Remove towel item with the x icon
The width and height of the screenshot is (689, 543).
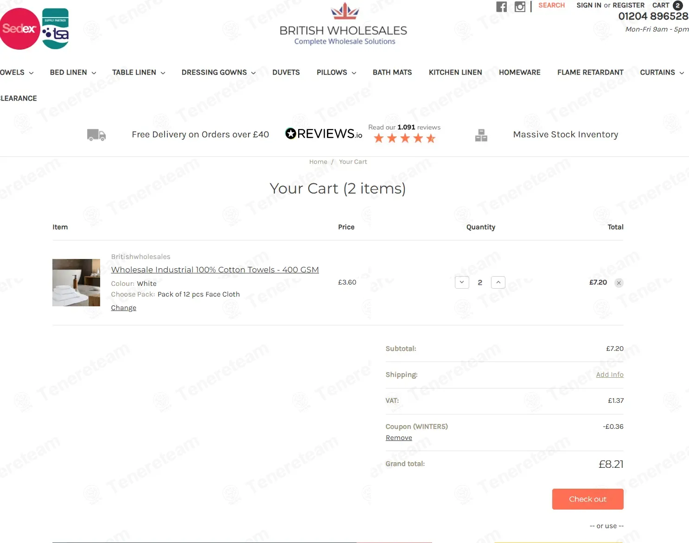619,283
